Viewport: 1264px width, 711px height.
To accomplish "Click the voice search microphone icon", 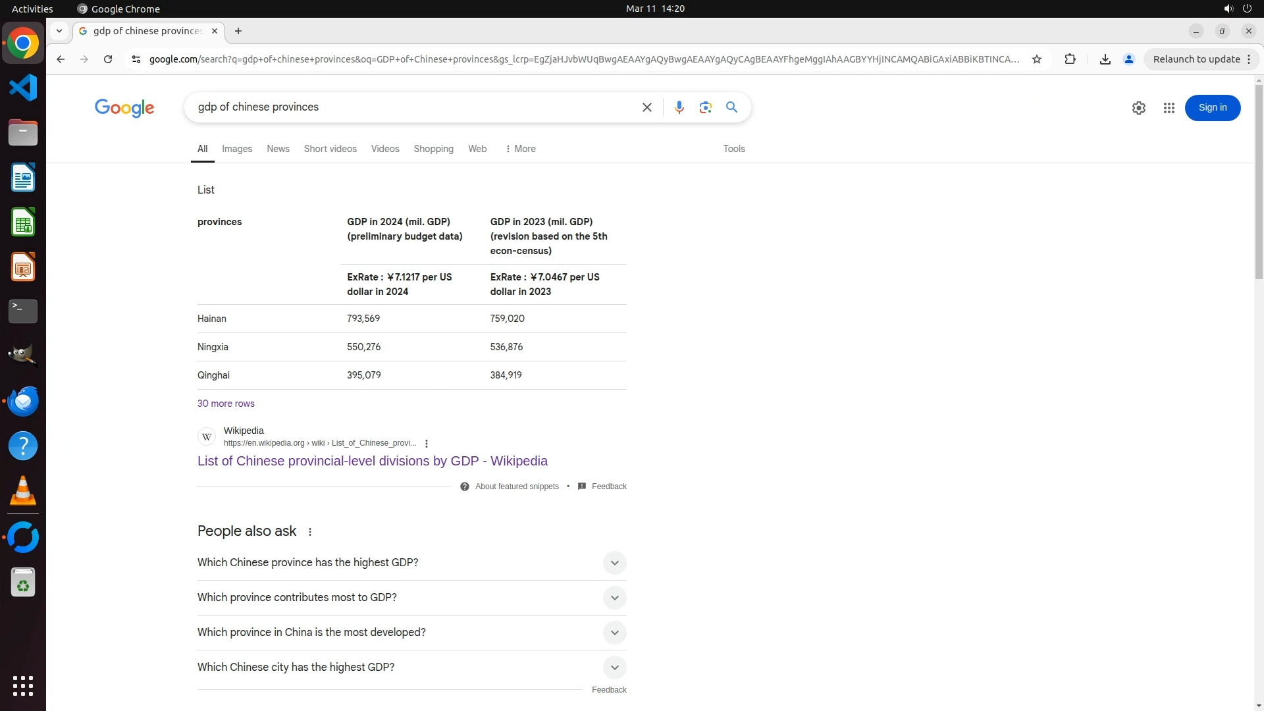I will 679,107.
